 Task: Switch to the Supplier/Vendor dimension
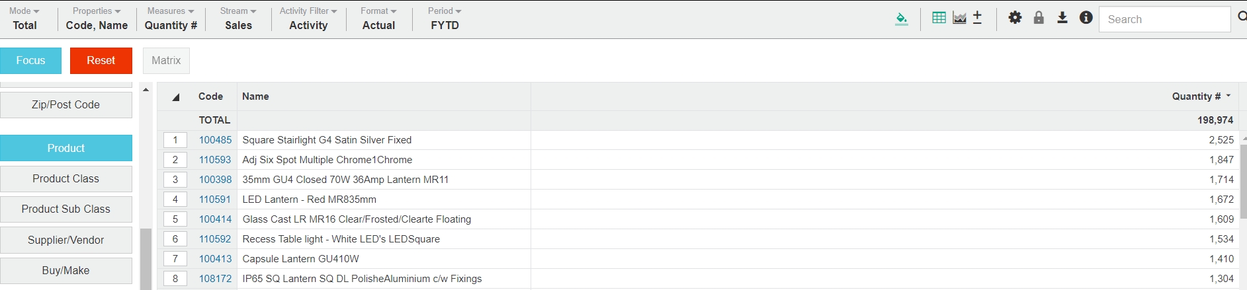(x=66, y=240)
